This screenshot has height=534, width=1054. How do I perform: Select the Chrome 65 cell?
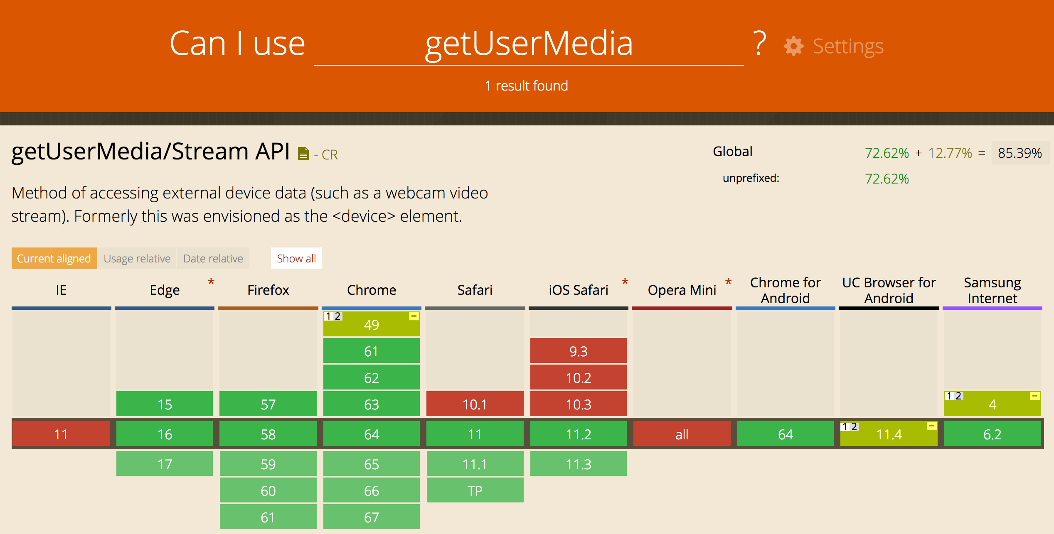tap(372, 463)
